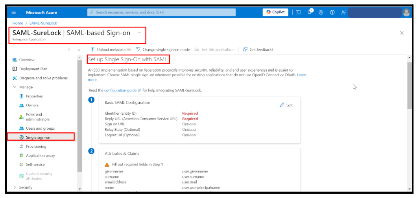Click the user.mail claim value
The height and width of the screenshot is (198, 417).
point(189,182)
